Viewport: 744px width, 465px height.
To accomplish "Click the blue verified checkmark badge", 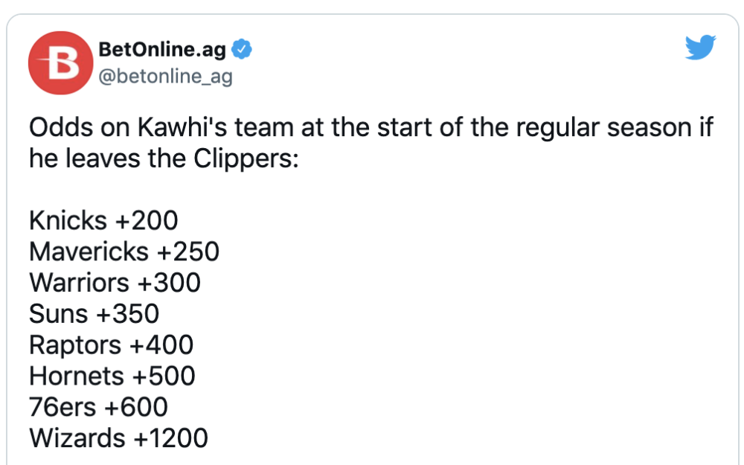I will [x=242, y=49].
